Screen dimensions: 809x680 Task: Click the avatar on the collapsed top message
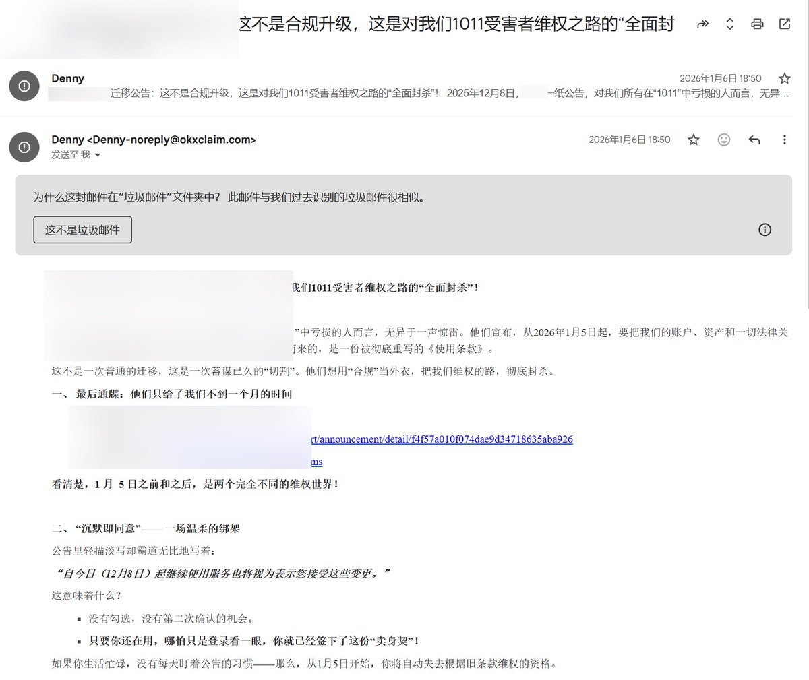click(24, 86)
